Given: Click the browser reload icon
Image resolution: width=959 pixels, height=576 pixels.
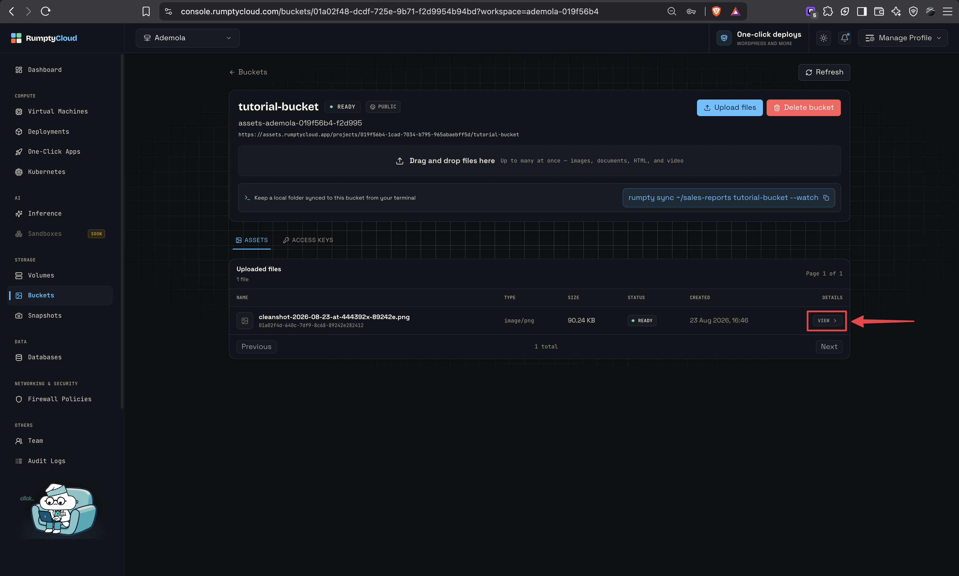Looking at the screenshot, I should tap(45, 11).
